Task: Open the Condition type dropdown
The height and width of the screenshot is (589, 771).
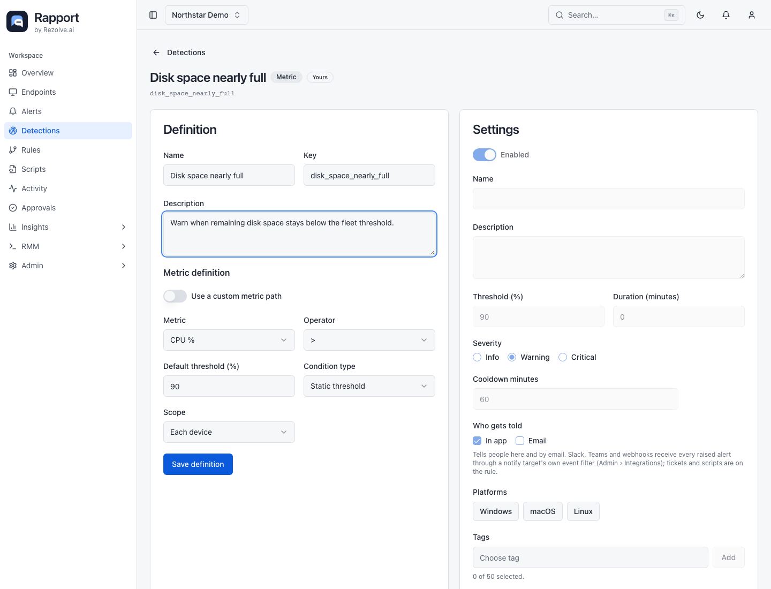Action: click(369, 386)
